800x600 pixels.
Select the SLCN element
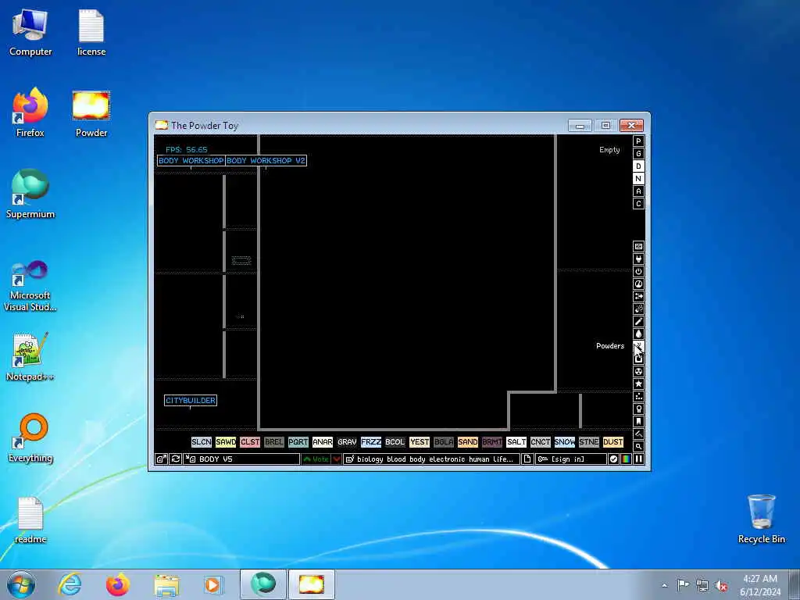pyautogui.click(x=202, y=442)
